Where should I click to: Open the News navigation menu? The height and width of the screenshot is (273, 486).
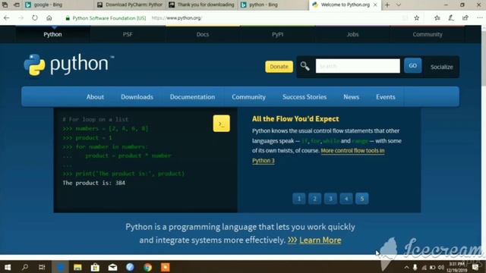coord(351,97)
